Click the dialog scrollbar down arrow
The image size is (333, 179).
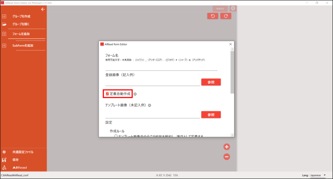click(232, 135)
